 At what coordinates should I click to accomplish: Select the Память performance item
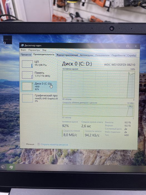point(39,75)
